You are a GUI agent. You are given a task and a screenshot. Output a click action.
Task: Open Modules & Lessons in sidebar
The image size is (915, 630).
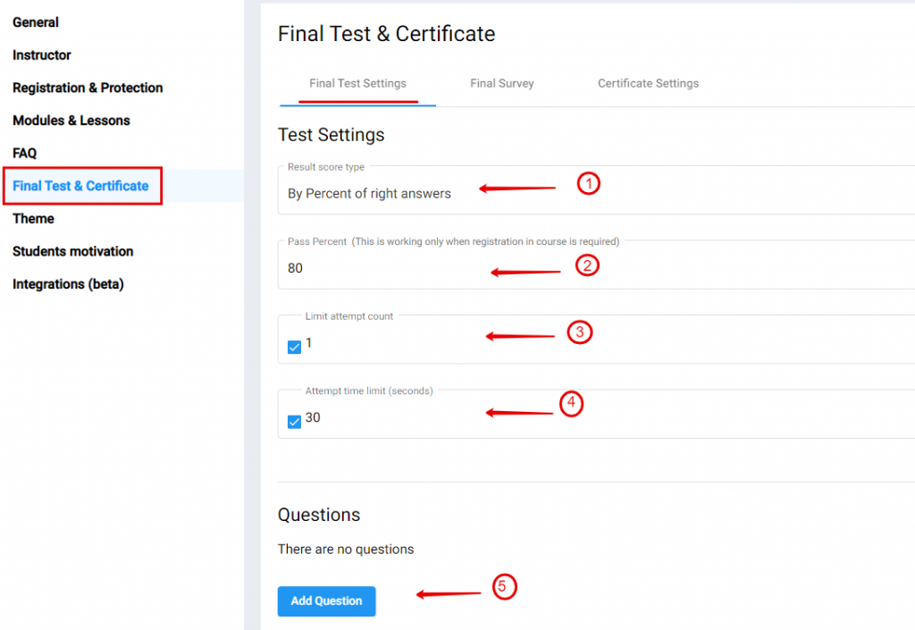click(x=71, y=120)
